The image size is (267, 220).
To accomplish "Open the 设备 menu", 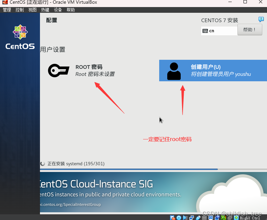I will 58,10.
